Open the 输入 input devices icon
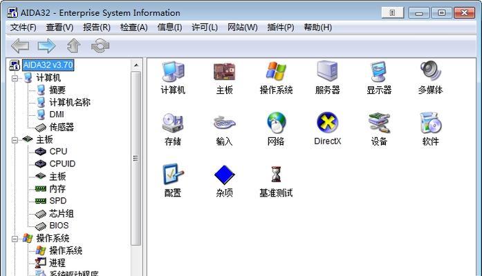 [x=224, y=129]
